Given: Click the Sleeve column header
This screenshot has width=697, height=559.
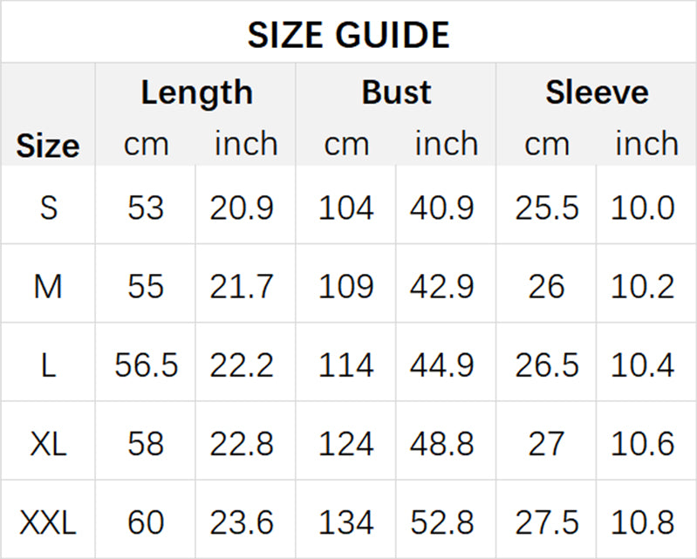Looking at the screenshot, I should [597, 92].
